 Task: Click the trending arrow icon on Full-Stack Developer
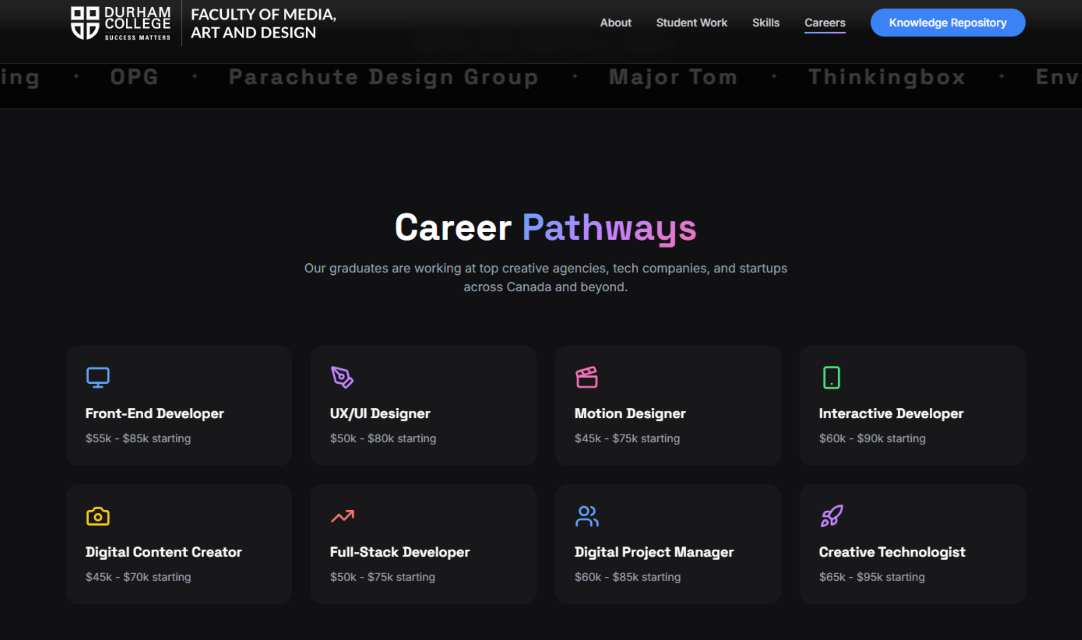point(342,516)
